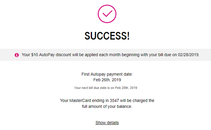The image size is (211, 130).
Task: Click 'will be charged the' text
Action: [x=137, y=100]
